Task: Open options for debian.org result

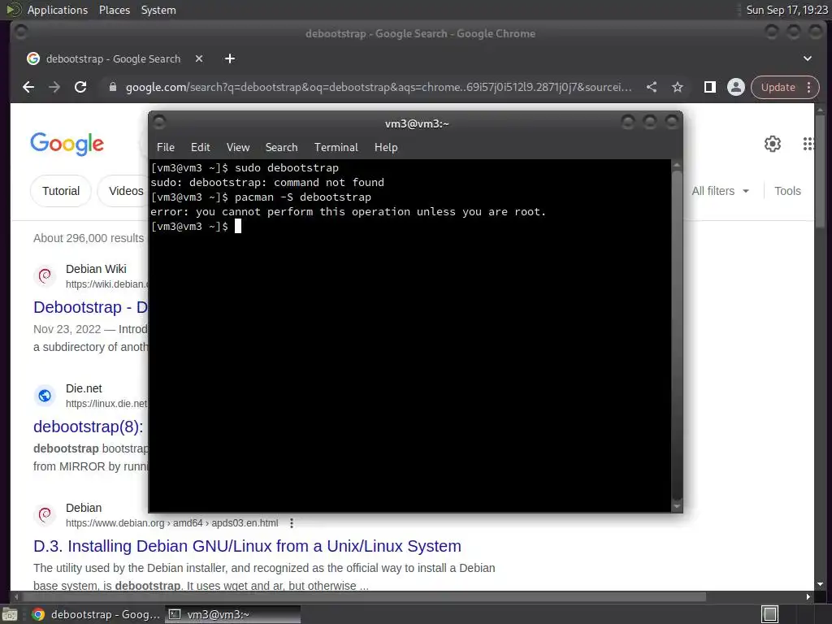Action: click(x=292, y=523)
